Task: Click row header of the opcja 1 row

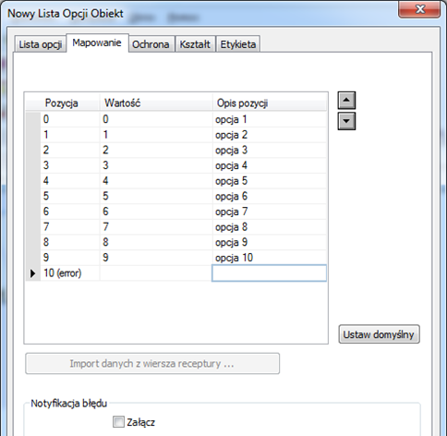Action: point(33,119)
